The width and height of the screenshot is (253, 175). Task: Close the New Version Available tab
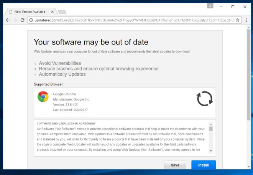point(53,12)
